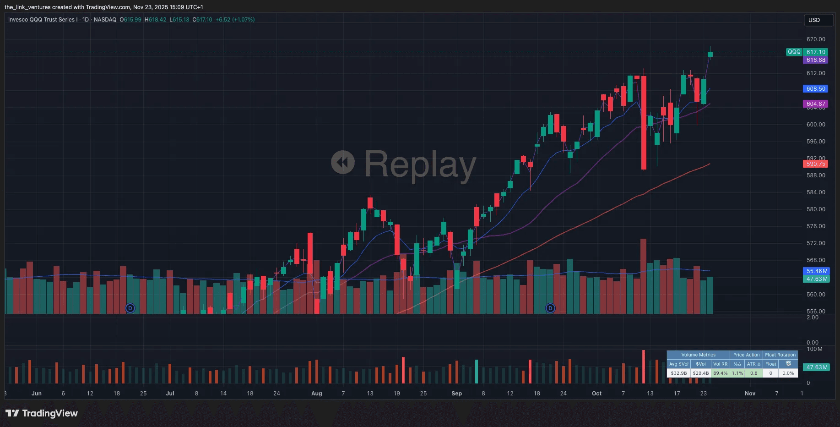Click the Avg $Vol column header

[x=678, y=364]
